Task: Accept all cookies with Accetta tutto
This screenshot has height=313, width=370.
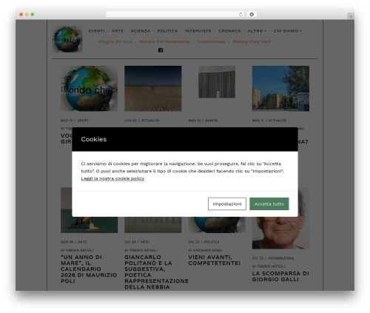Action: pyautogui.click(x=269, y=204)
